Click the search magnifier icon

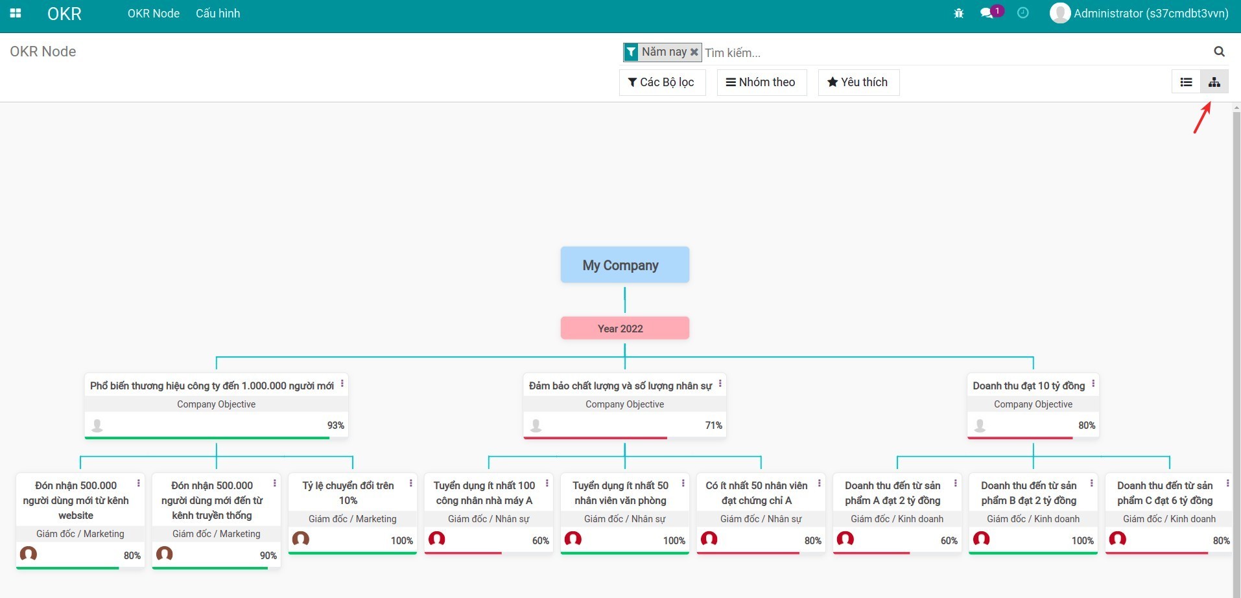point(1219,52)
